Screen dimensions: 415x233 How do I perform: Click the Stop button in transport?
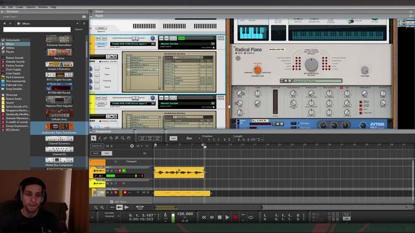click(x=220, y=217)
